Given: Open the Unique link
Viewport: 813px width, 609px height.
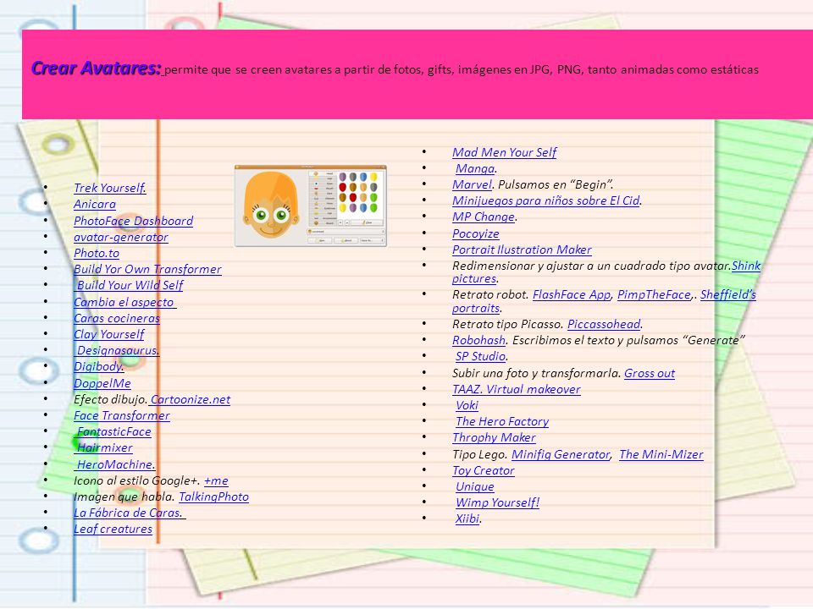Looking at the screenshot, I should (x=474, y=487).
